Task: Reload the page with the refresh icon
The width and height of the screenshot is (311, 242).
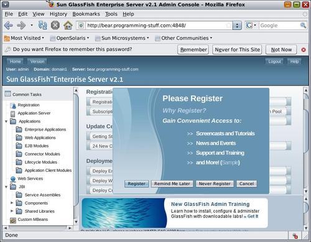Action: 43,26
